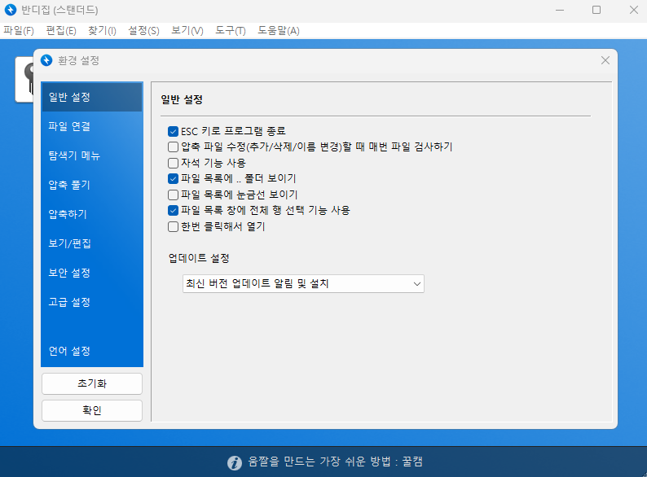Open 탐색기 메뉴 settings page
This screenshot has height=477, width=647.
(92, 155)
